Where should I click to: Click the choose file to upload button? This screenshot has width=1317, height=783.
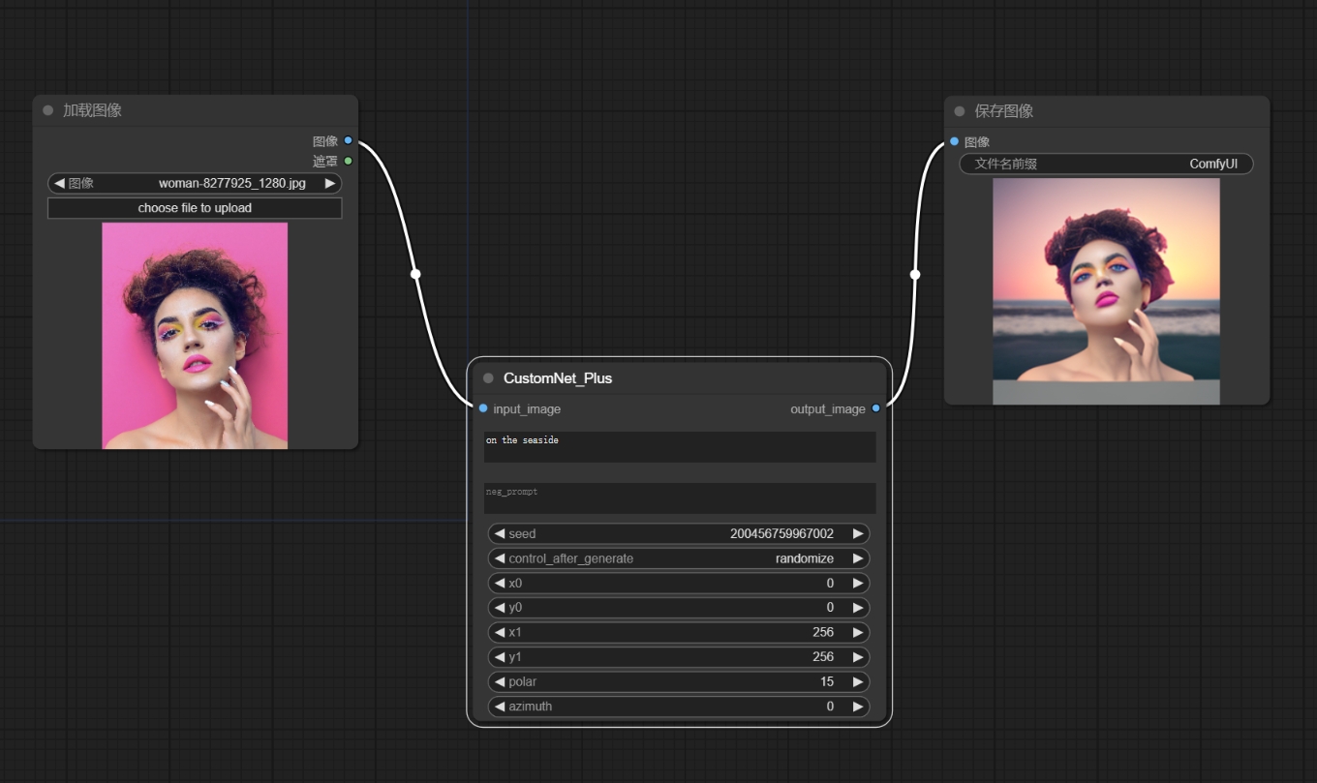[x=195, y=208]
